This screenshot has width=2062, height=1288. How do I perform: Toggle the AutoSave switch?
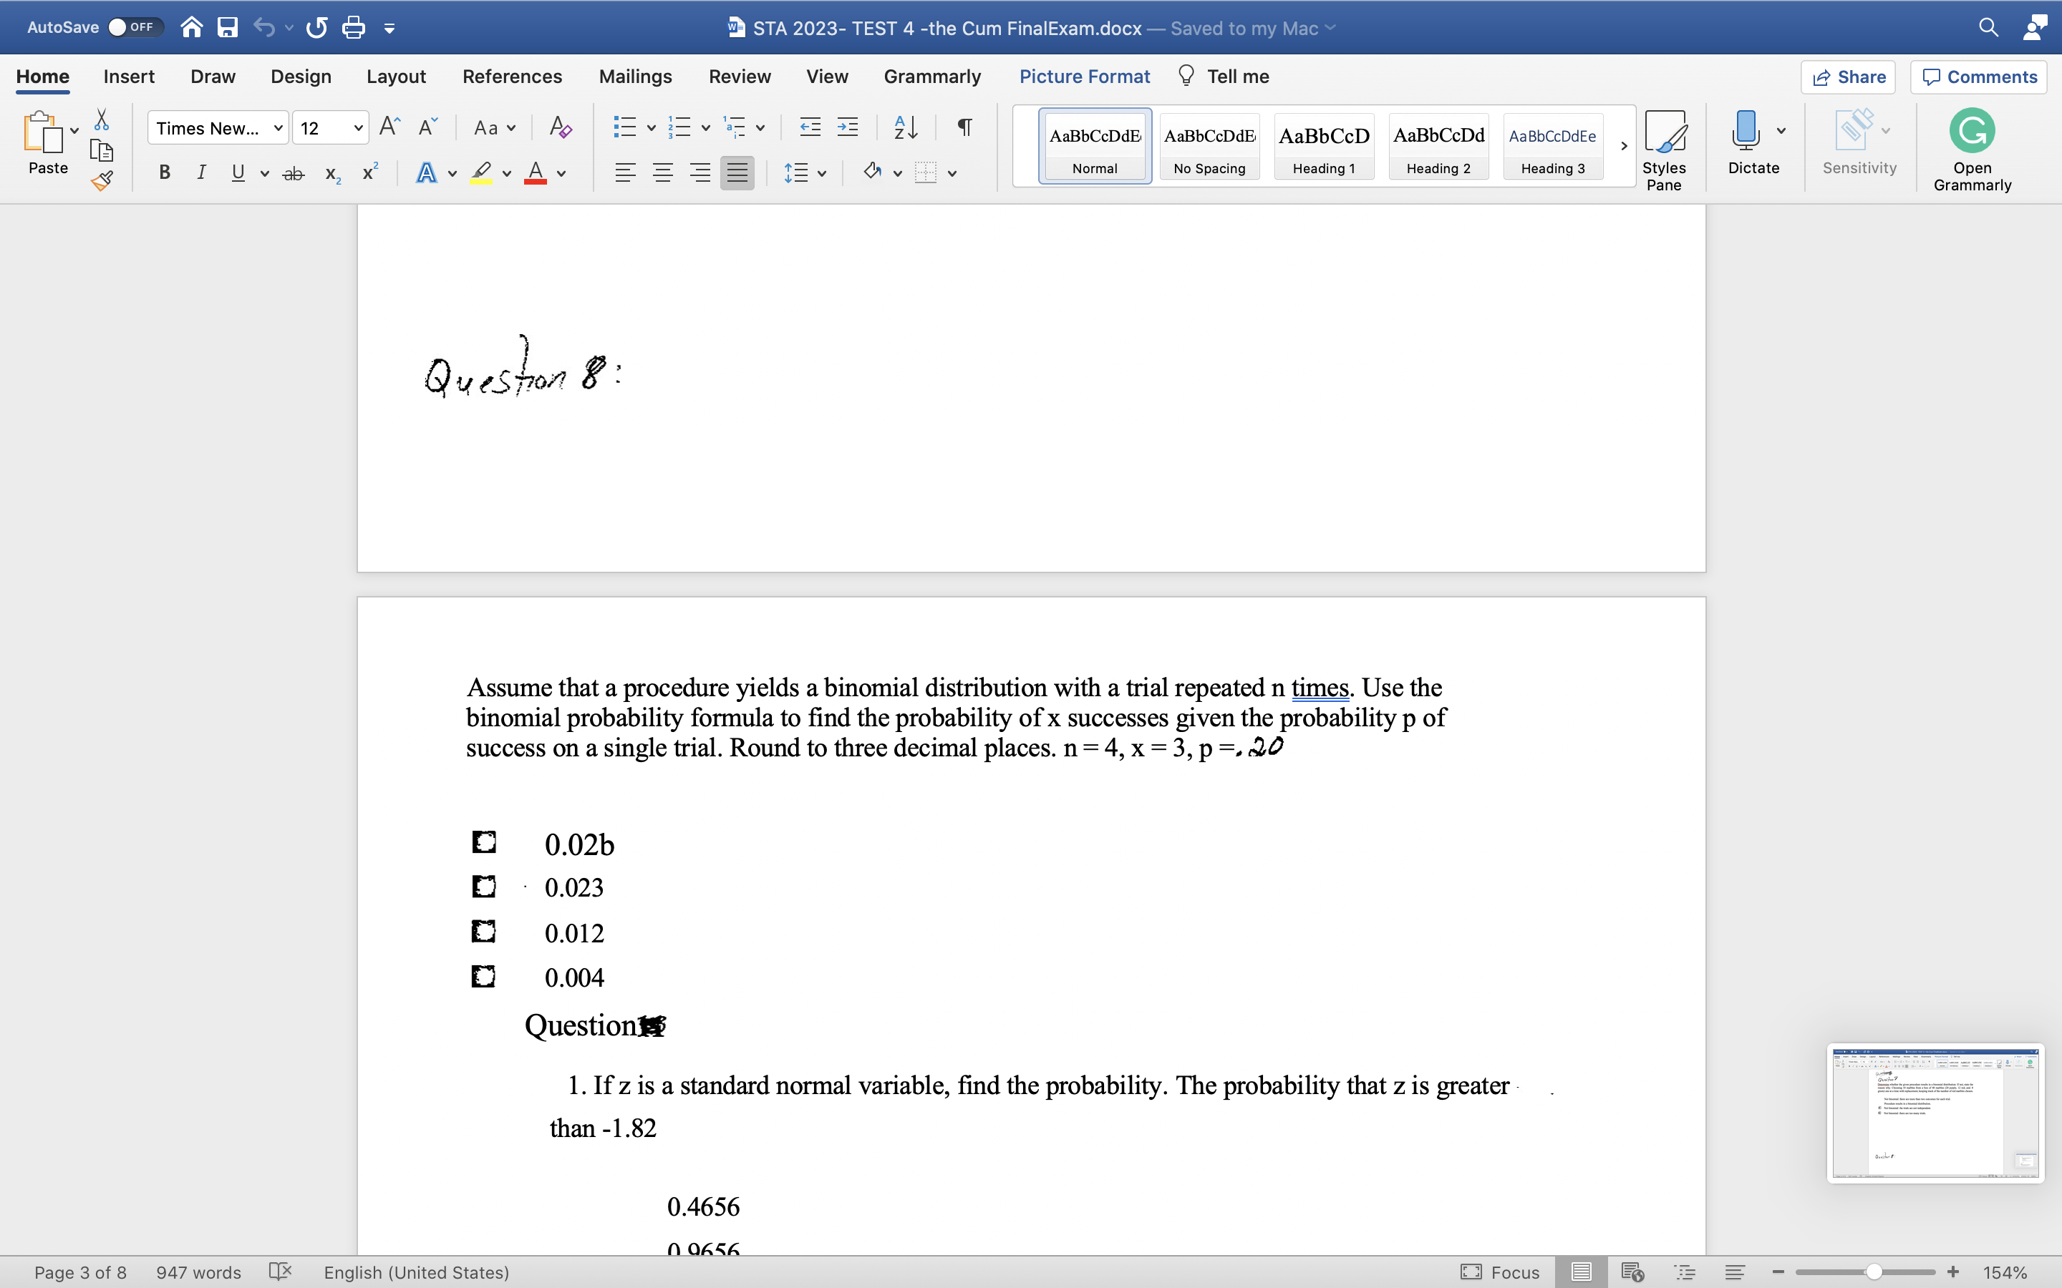(133, 27)
